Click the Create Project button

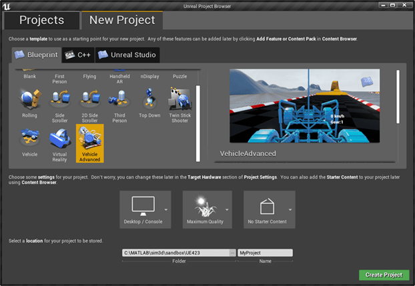coord(384,275)
